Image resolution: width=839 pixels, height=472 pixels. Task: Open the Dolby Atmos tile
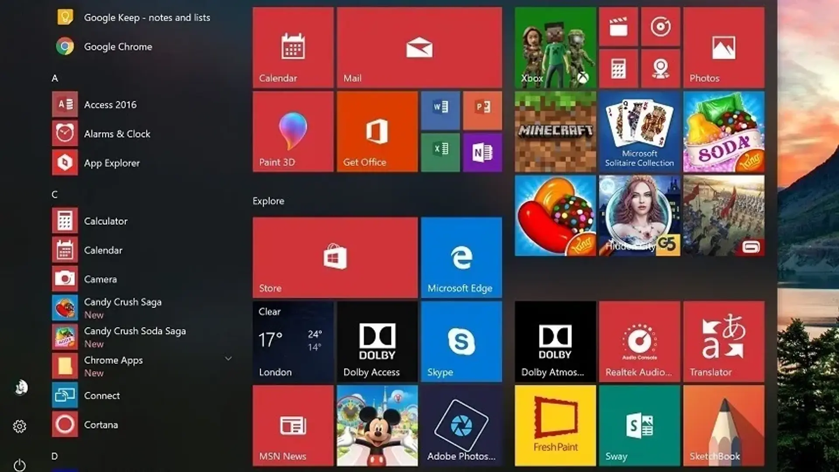[555, 341]
